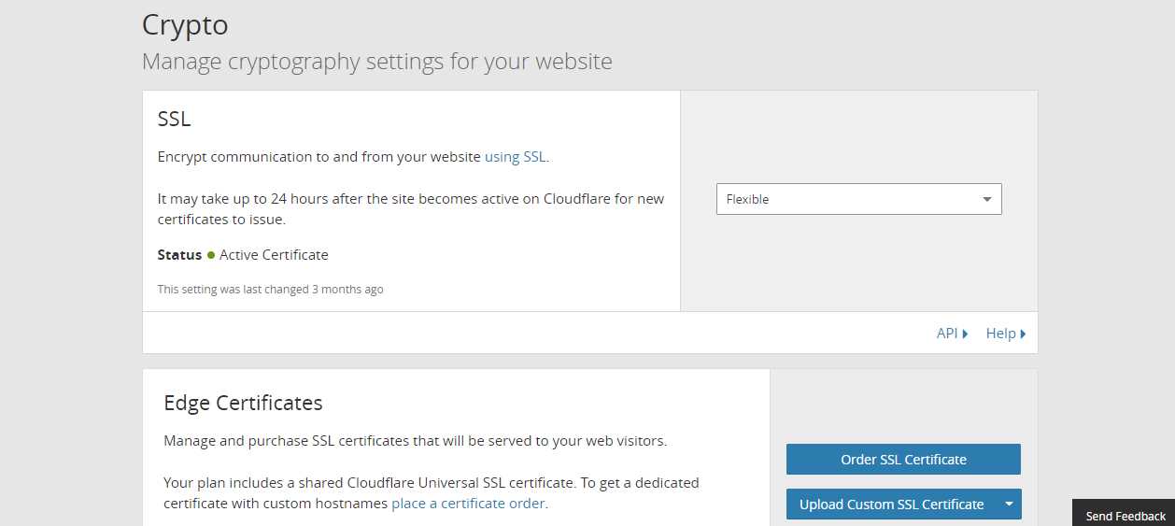Click the green Active Certificate status dot
The height and width of the screenshot is (526, 1175).
[x=211, y=255]
